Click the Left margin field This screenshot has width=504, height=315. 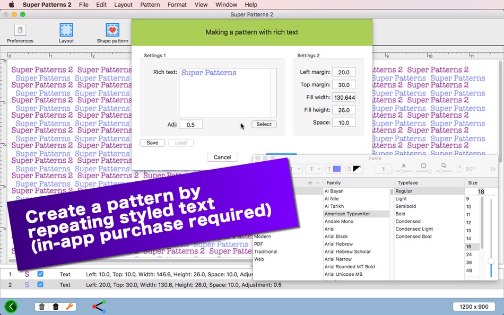click(x=344, y=72)
